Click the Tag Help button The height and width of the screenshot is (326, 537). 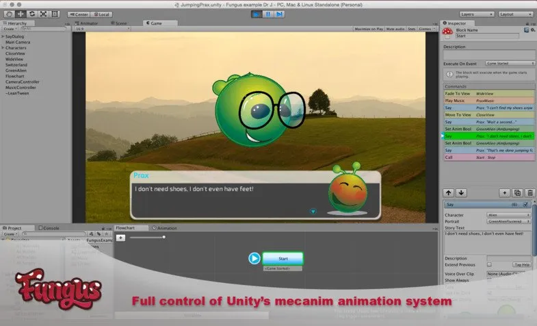522,264
